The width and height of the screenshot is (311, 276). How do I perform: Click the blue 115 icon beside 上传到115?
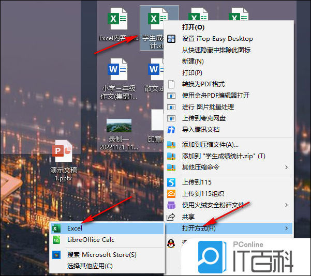point(171,182)
